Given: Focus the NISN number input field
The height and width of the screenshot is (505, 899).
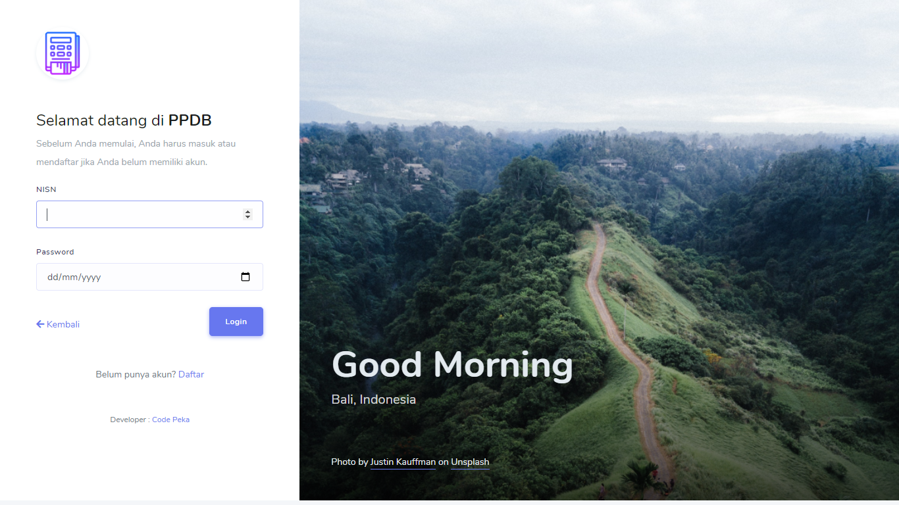Looking at the screenshot, I should [x=149, y=214].
